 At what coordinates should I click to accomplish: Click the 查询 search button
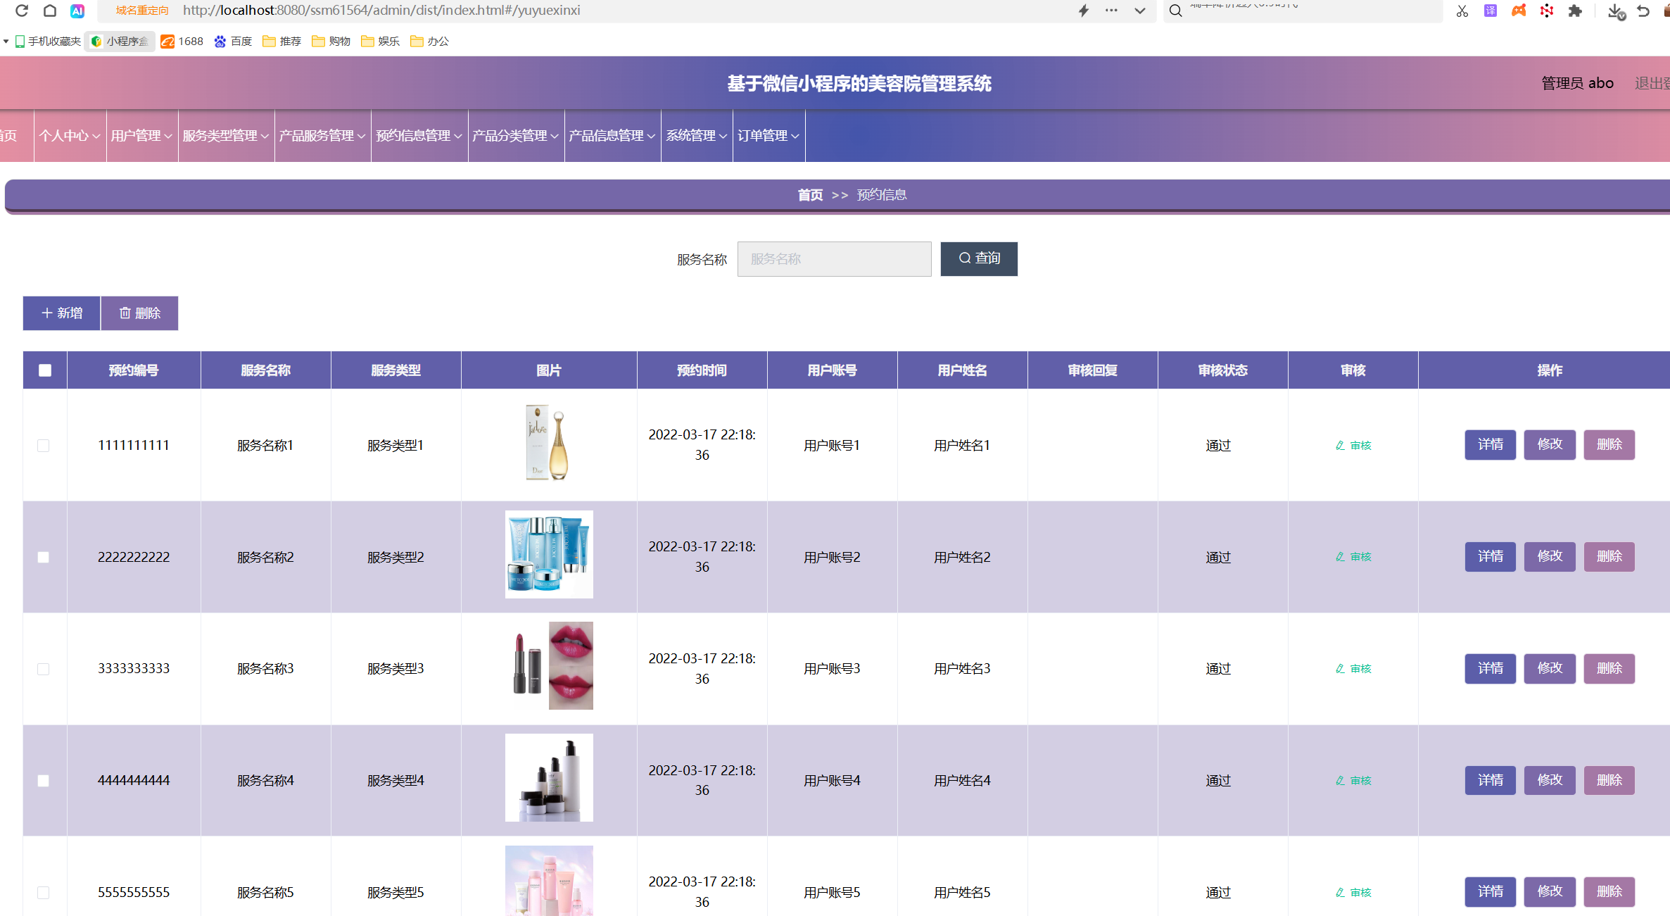tap(979, 258)
